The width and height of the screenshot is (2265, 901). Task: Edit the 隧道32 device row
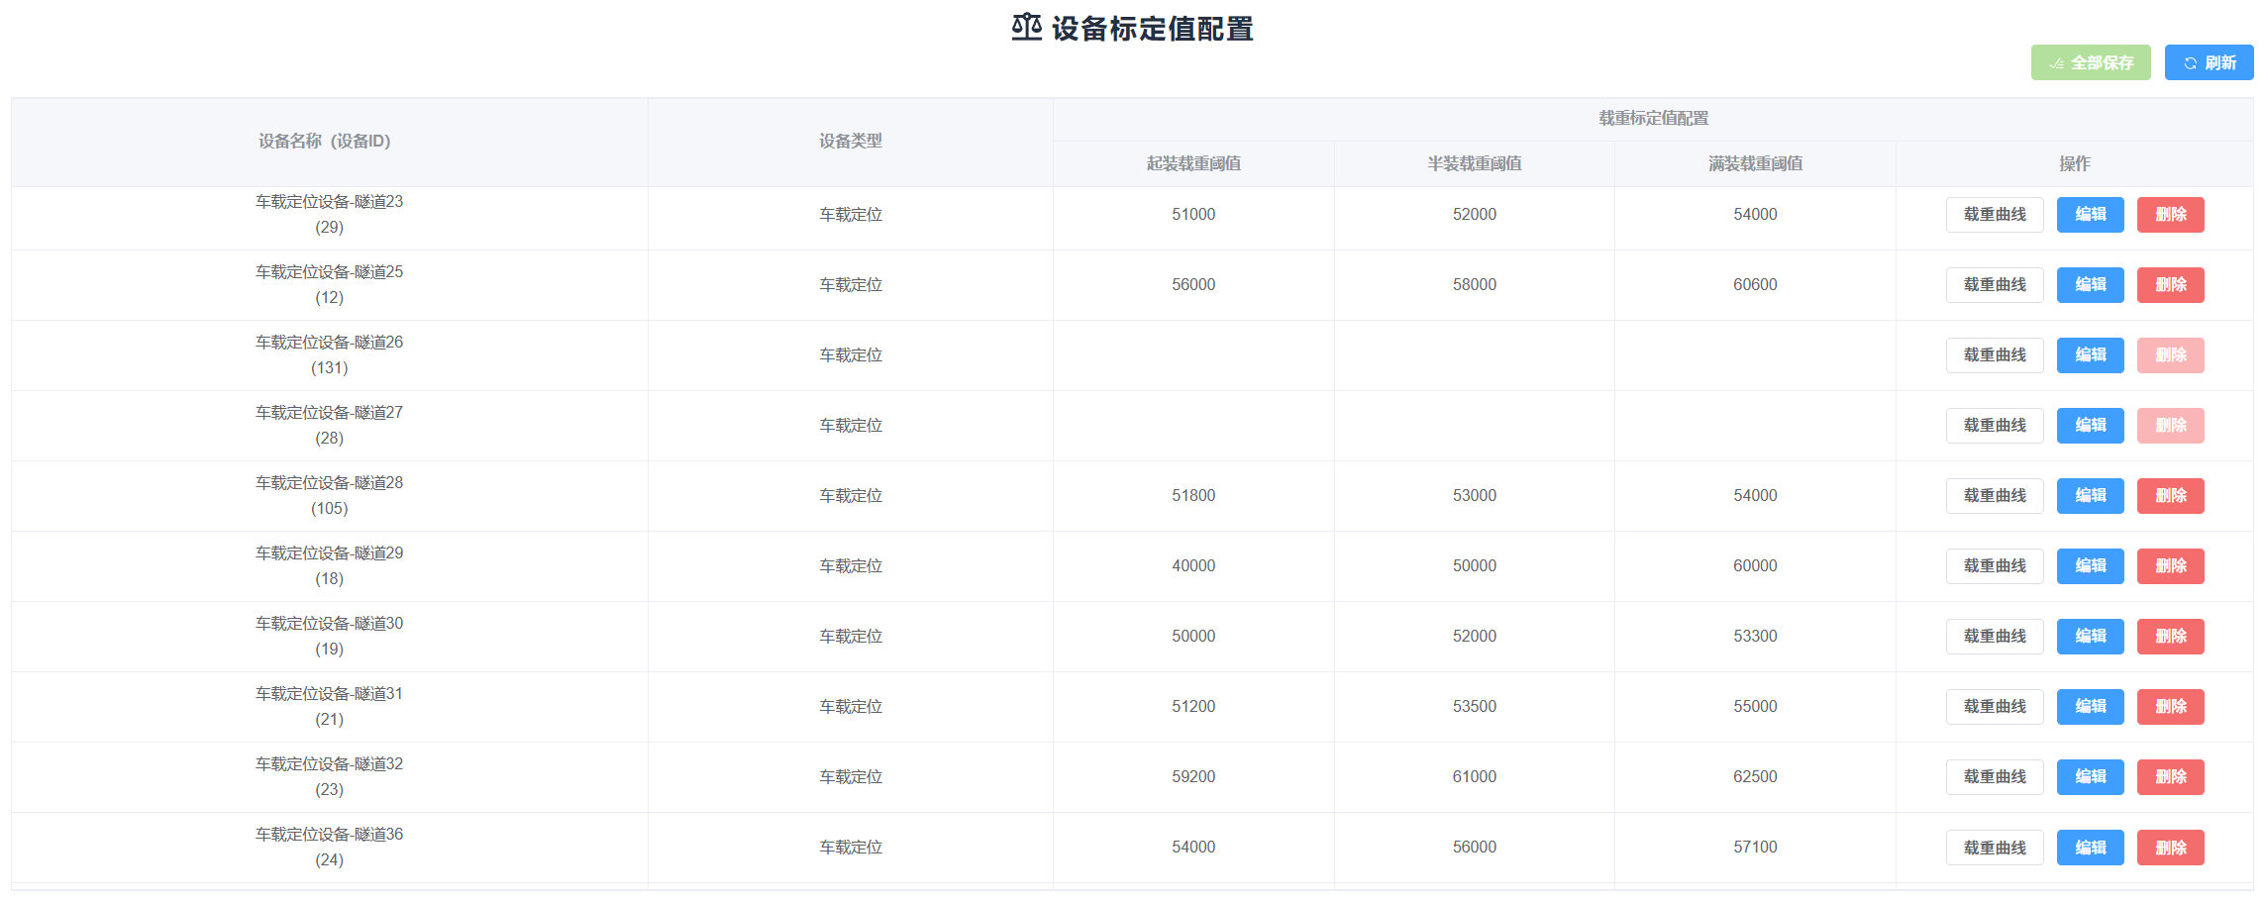2090,777
